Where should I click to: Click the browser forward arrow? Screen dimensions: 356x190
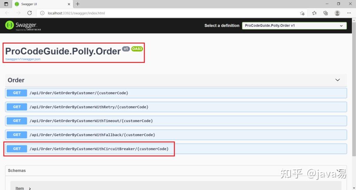click(18, 13)
